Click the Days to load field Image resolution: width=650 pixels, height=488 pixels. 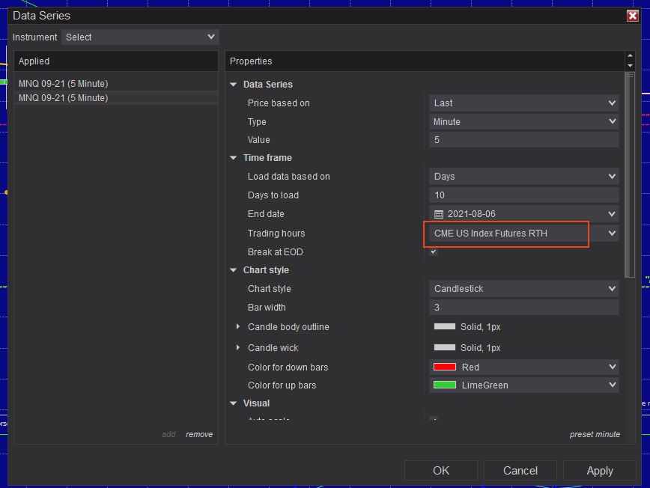pyautogui.click(x=524, y=195)
